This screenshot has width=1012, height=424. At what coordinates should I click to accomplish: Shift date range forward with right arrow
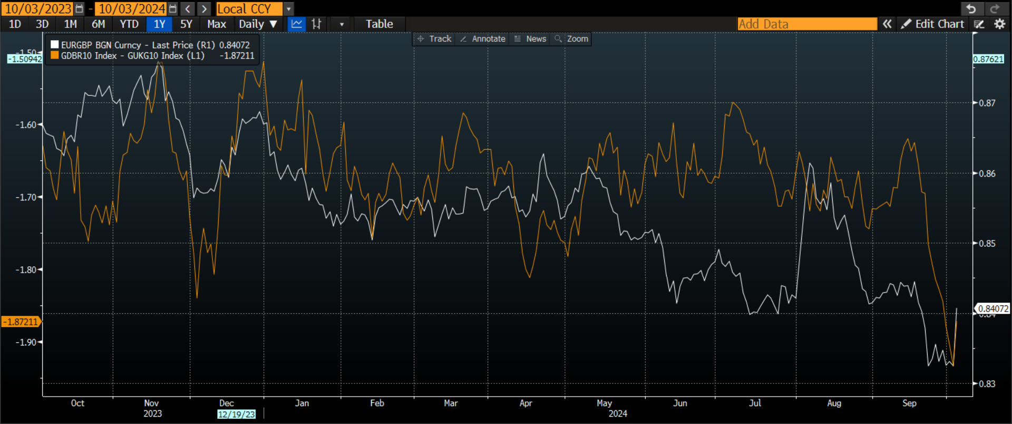tap(204, 9)
